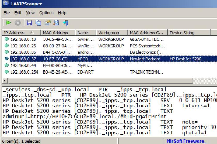This screenshot has width=217, height=144.
Task: Click MAC address 50-E5-49-C0 cell
Action: (58, 39)
